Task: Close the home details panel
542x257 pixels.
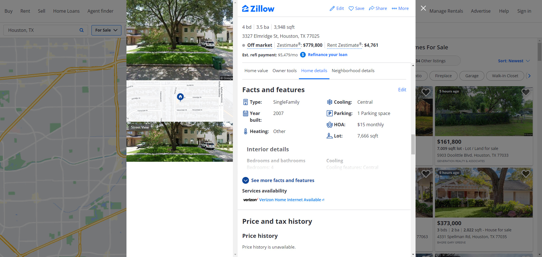Action: coord(423,8)
